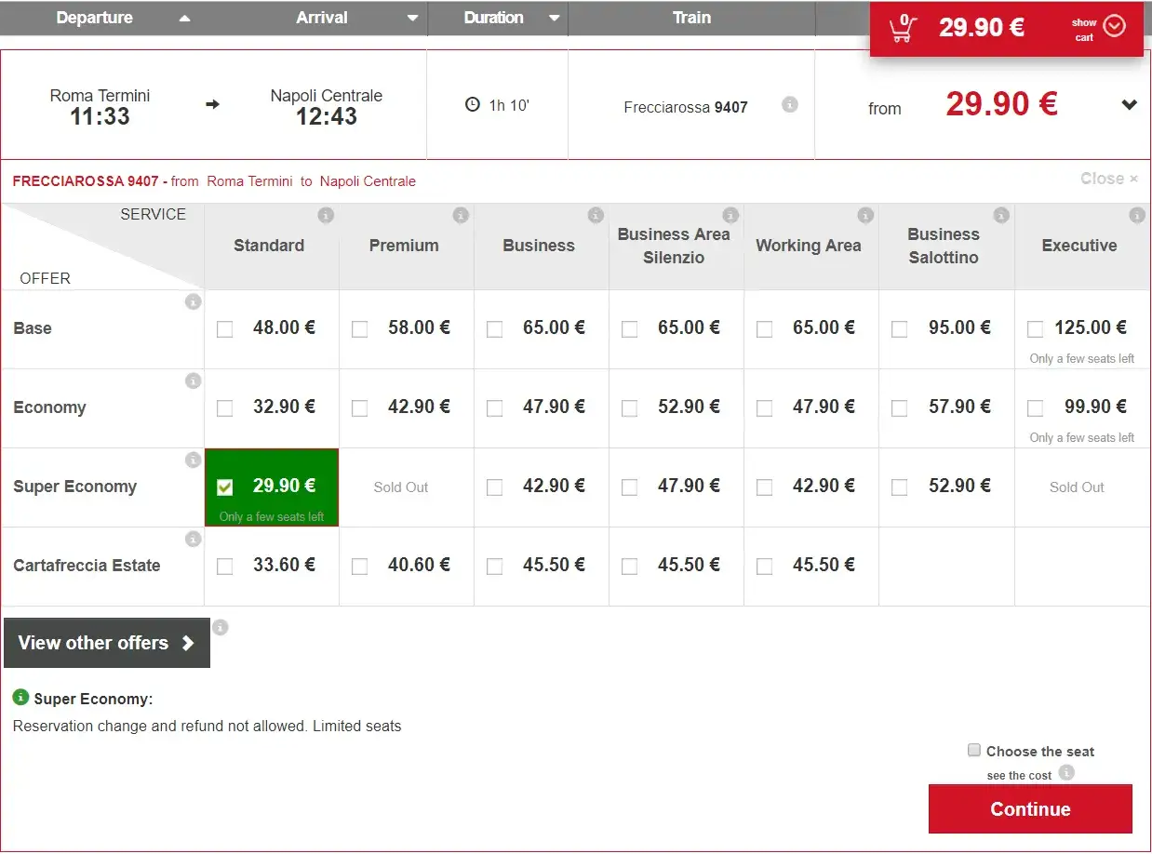The width and height of the screenshot is (1152, 854).
Task: Click the Continue button
Action: coord(1030,809)
